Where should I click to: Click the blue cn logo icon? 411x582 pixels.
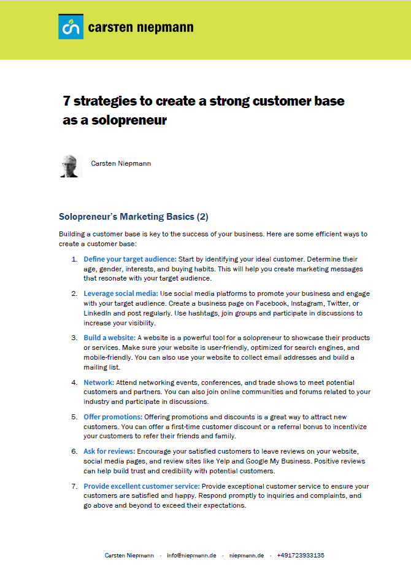tap(71, 27)
